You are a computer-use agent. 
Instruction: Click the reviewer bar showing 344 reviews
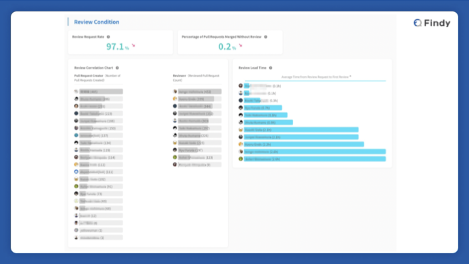[x=199, y=106]
